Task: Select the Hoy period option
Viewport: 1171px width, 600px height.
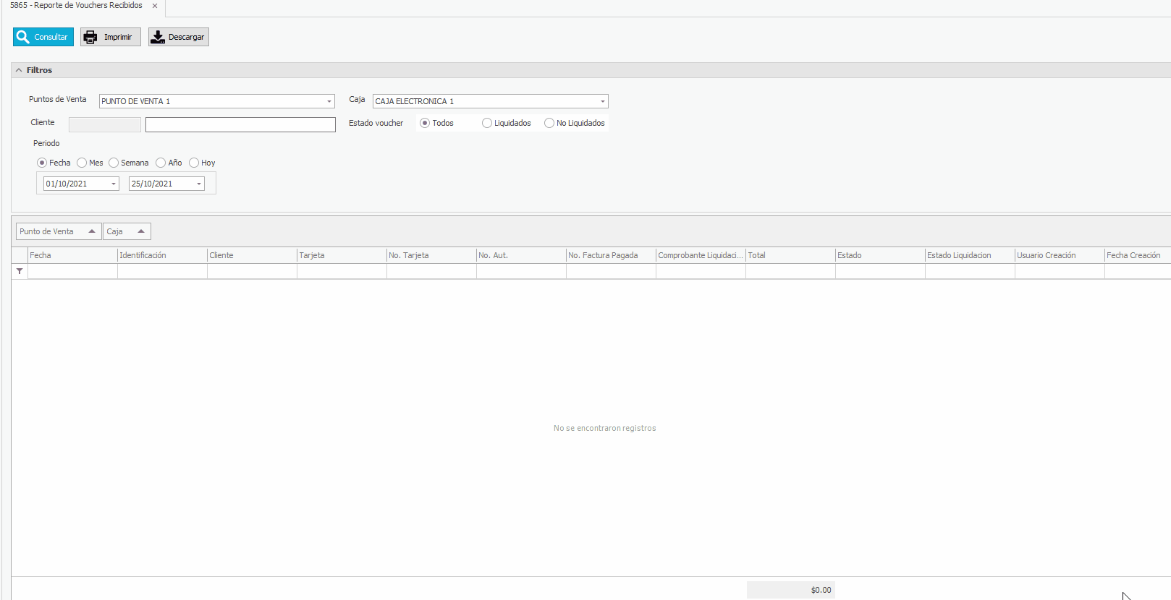Action: 194,163
